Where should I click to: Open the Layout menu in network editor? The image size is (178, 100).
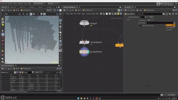[88, 14]
